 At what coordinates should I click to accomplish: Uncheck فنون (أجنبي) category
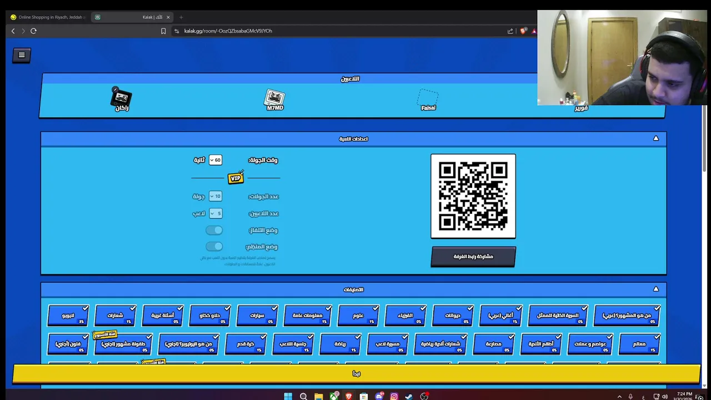68,344
